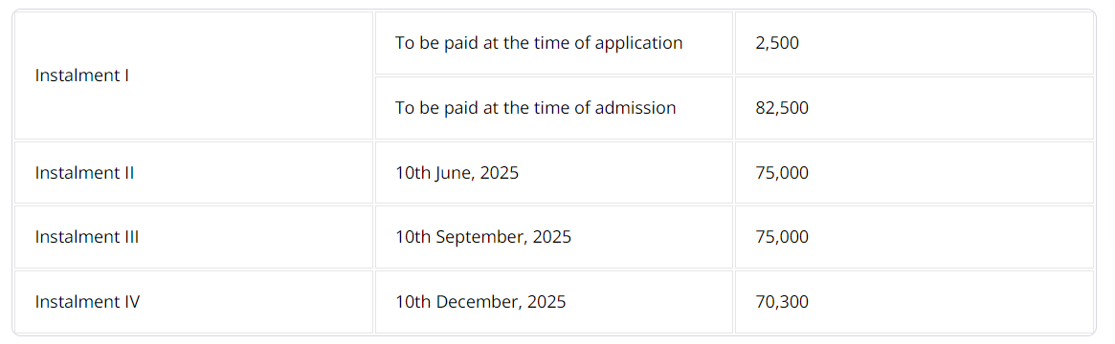Select the 'To be paid at the time of admission' cell
The height and width of the screenshot is (344, 1115).
click(x=554, y=108)
